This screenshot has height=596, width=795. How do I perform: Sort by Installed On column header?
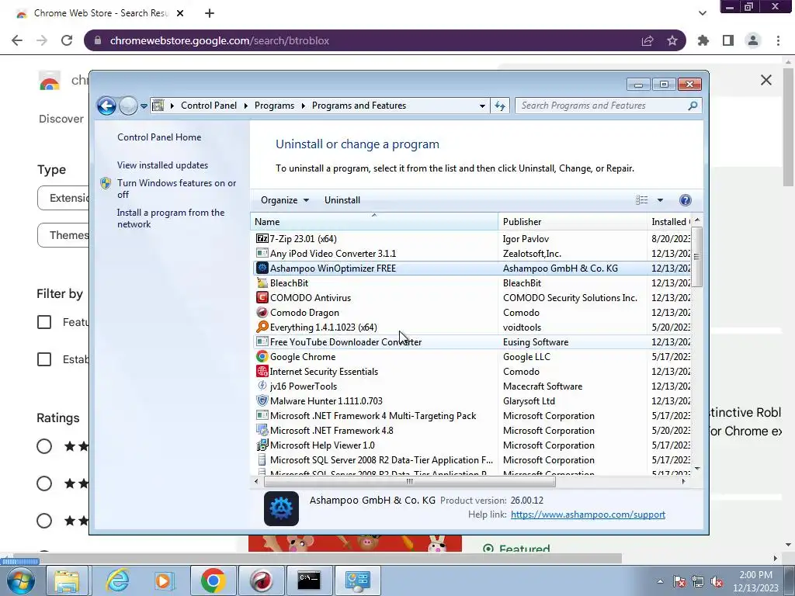[x=669, y=221]
